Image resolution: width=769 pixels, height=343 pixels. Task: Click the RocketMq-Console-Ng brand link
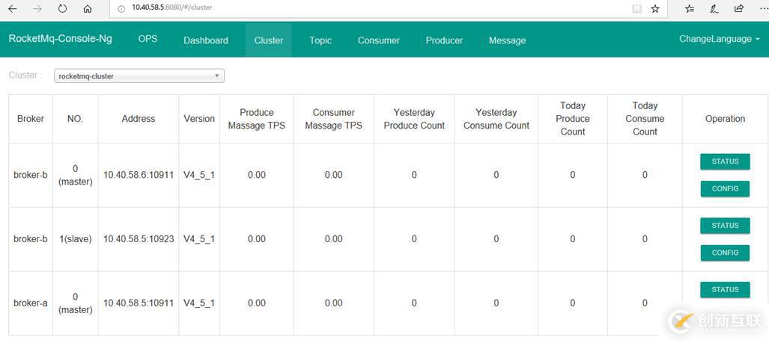[61, 39]
